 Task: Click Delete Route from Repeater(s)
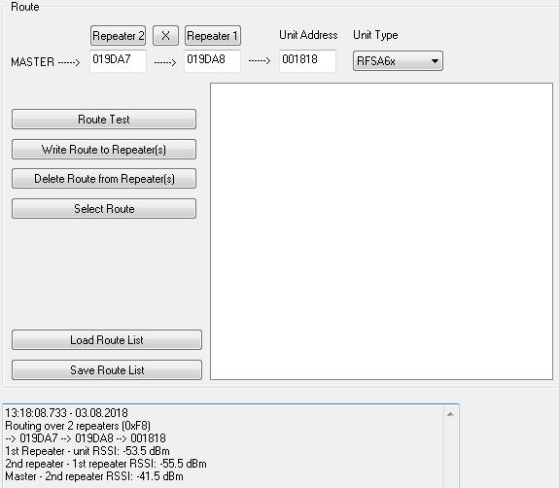(x=104, y=179)
